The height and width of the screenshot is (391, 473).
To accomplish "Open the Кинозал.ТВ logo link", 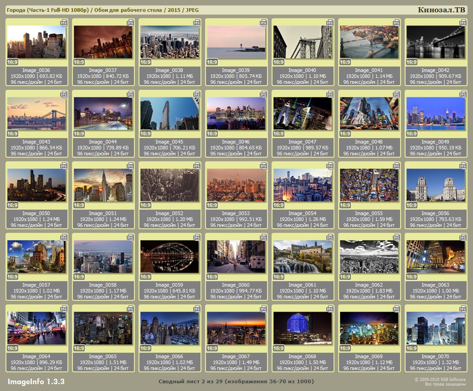I will click(441, 10).
